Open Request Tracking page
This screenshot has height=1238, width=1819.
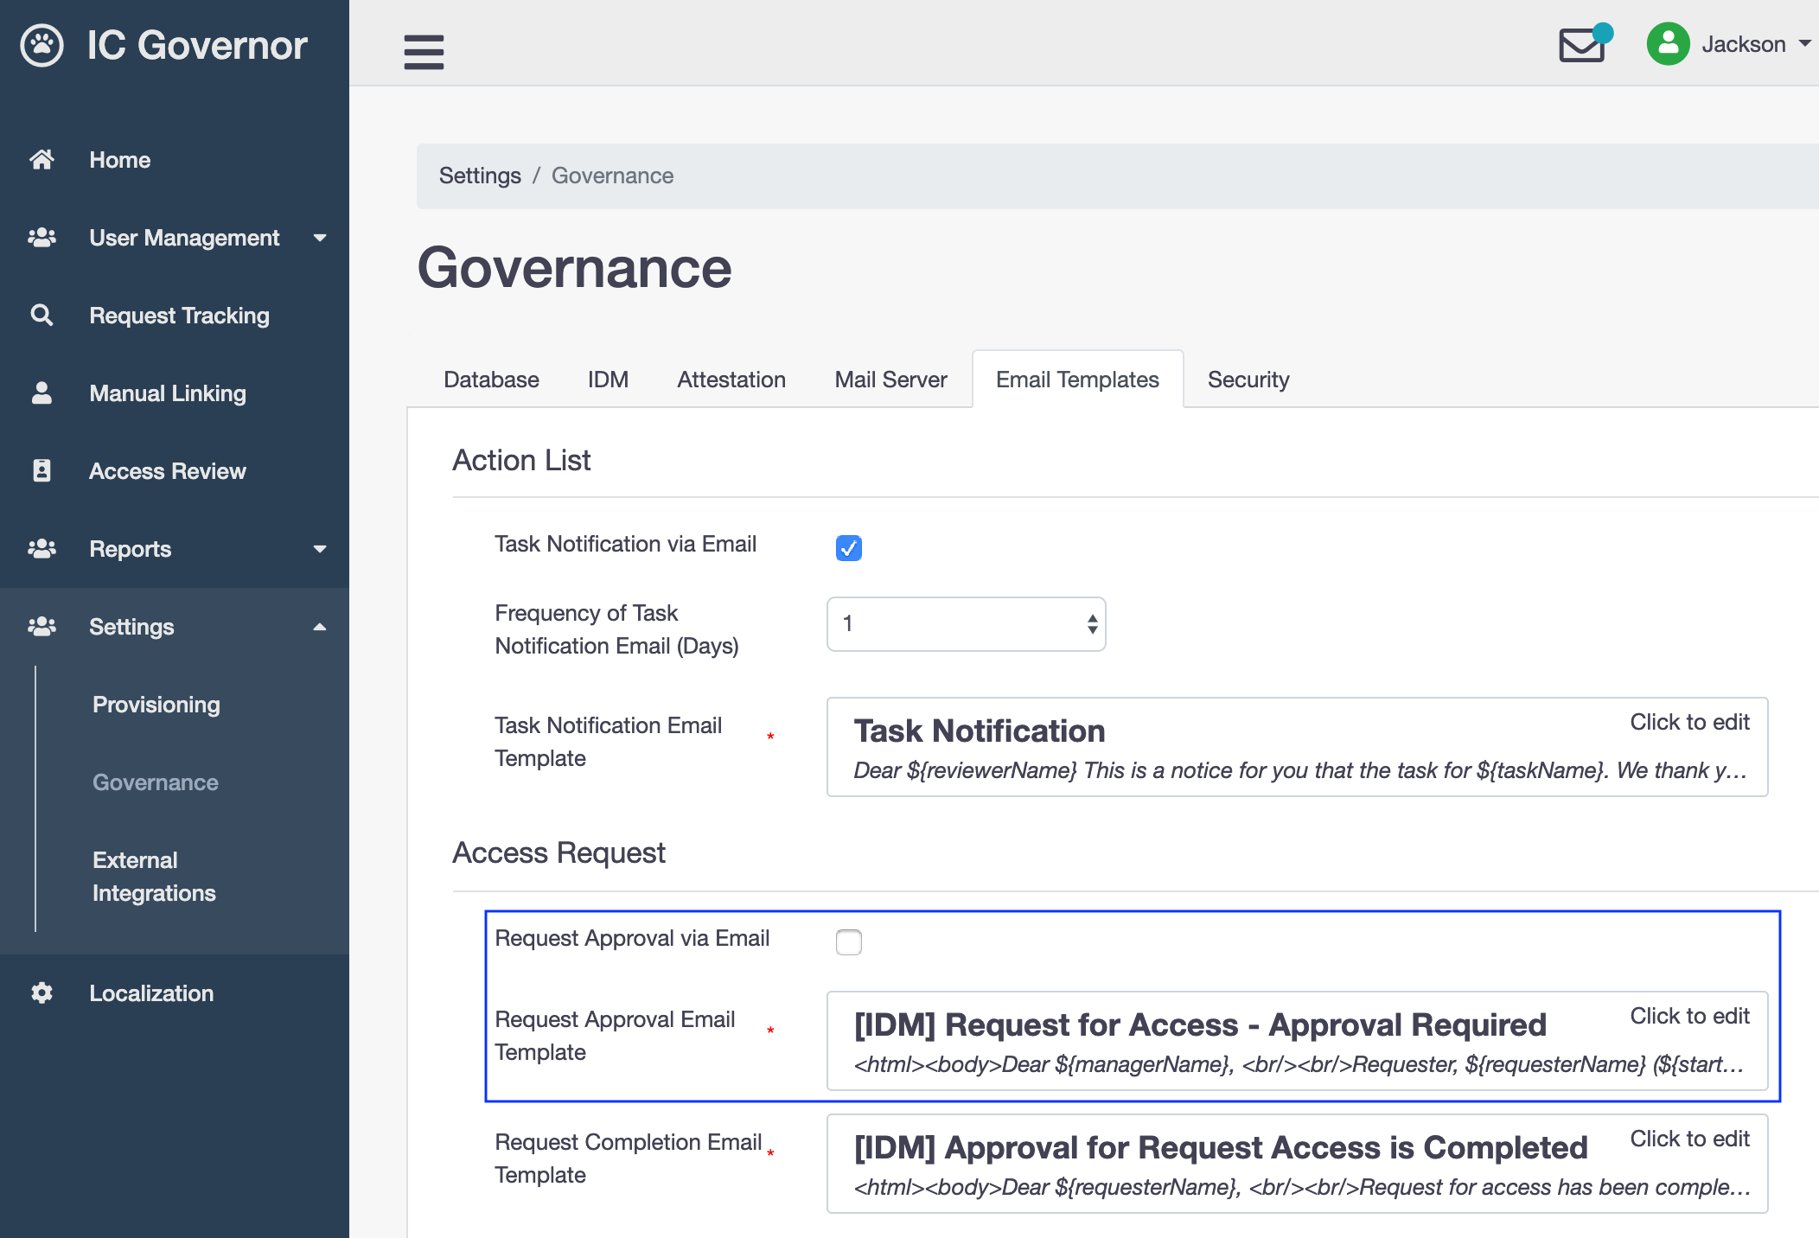180,316
